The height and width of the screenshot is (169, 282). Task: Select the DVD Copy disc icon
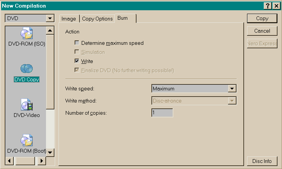pos(27,69)
